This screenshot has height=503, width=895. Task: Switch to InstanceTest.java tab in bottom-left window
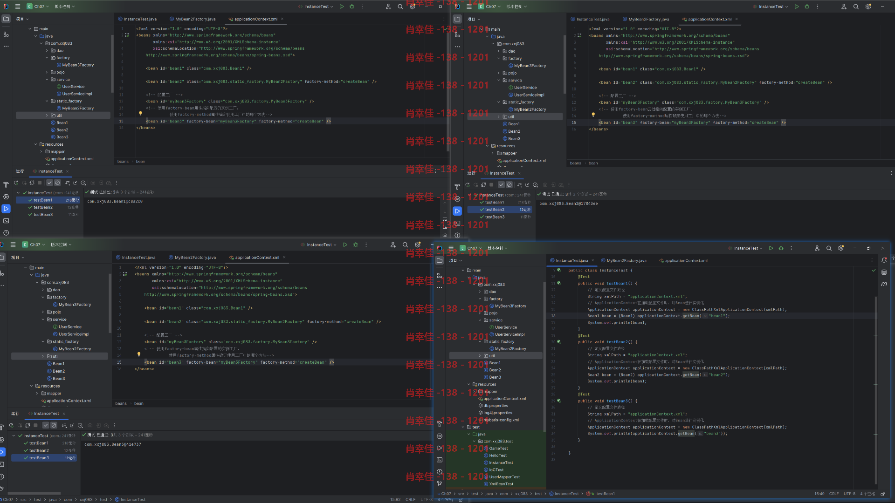tap(136, 258)
